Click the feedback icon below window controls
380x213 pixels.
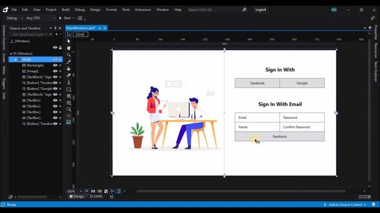(x=373, y=18)
